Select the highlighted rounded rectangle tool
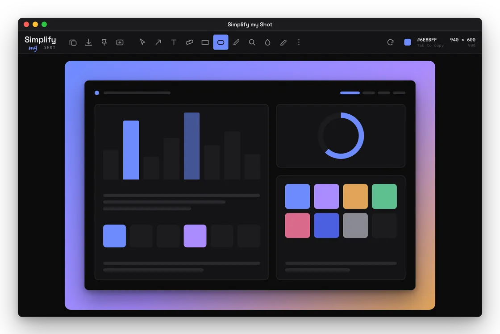 (x=221, y=42)
